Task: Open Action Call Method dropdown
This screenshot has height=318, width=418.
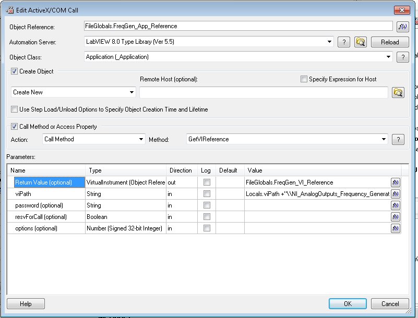Action: pyautogui.click(x=141, y=139)
